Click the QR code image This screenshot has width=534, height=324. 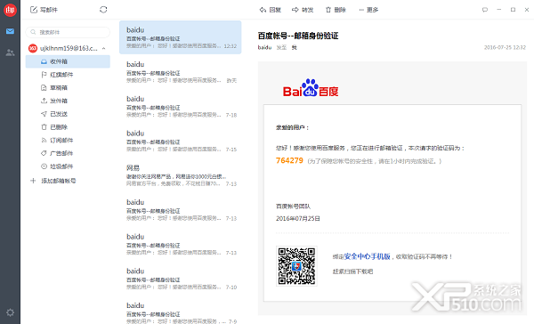click(296, 266)
